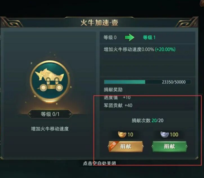Donate using 10 gold ingots

[126, 147]
